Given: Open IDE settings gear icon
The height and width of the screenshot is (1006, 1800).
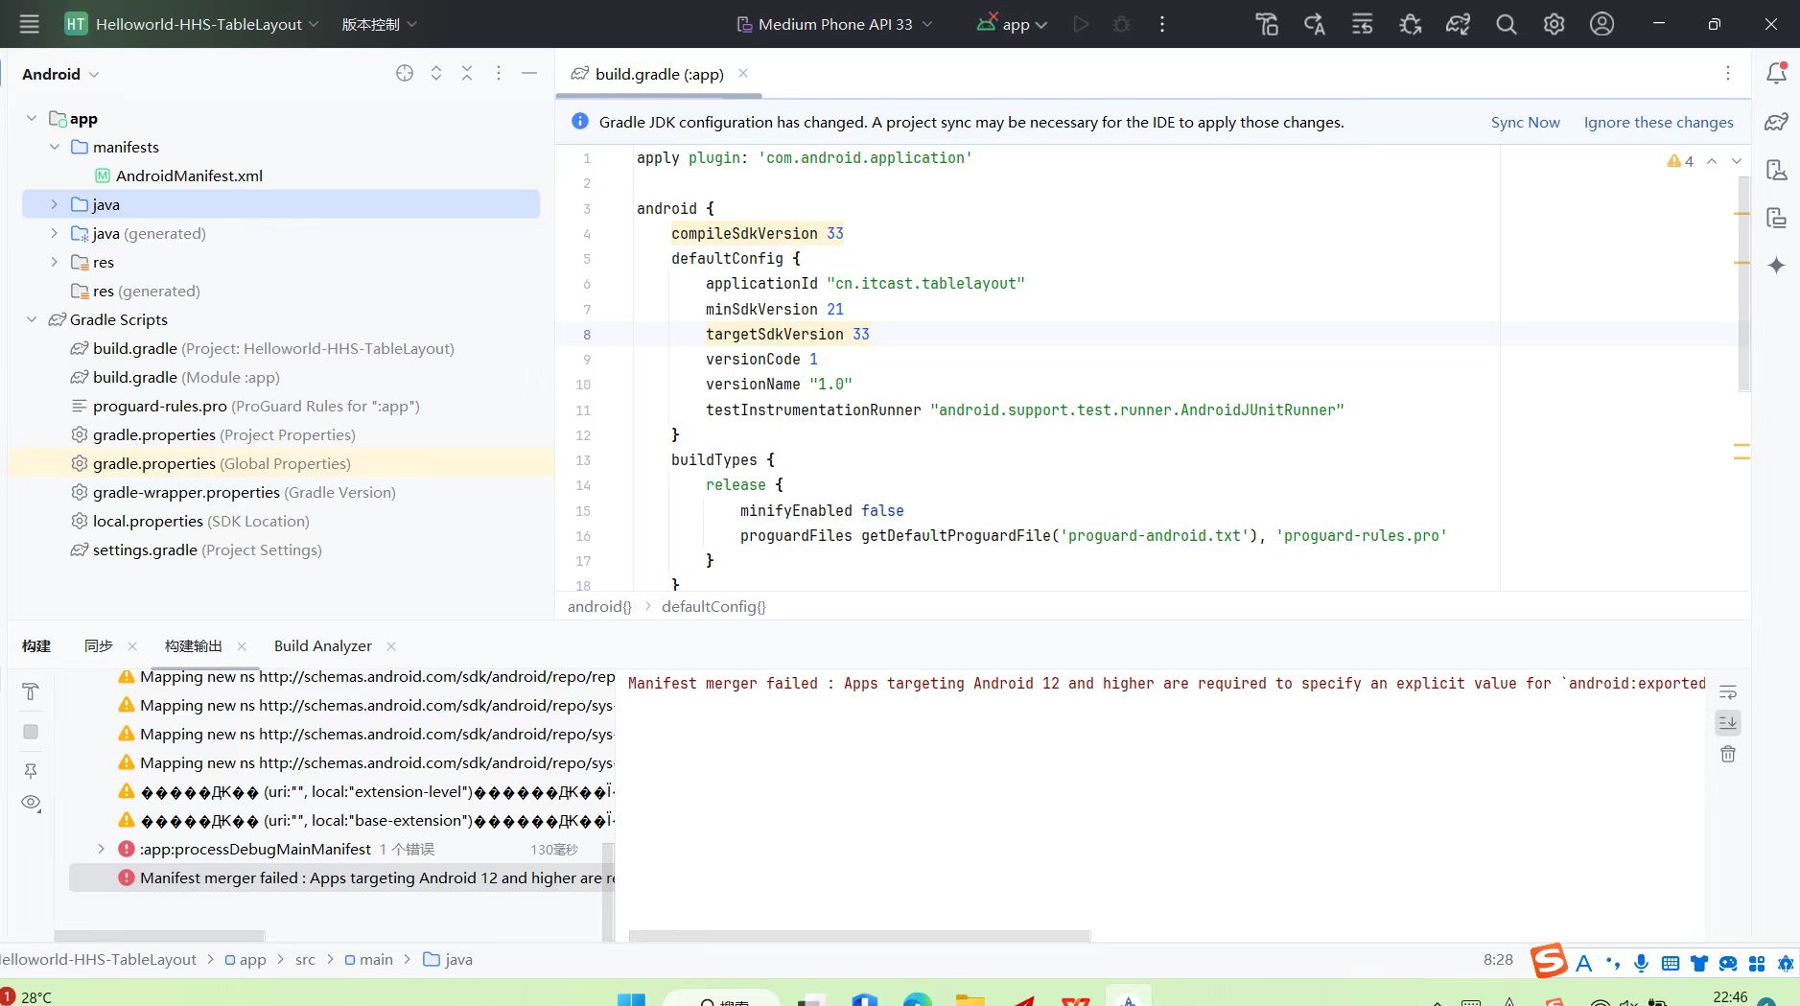Looking at the screenshot, I should 1554,24.
